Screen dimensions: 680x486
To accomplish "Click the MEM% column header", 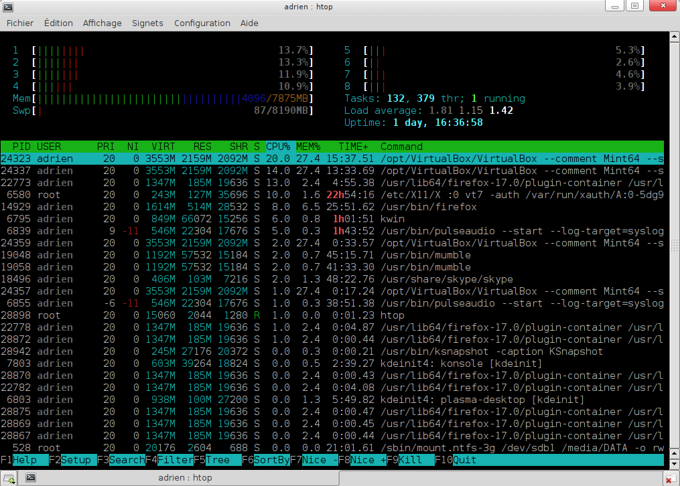I will 308,147.
